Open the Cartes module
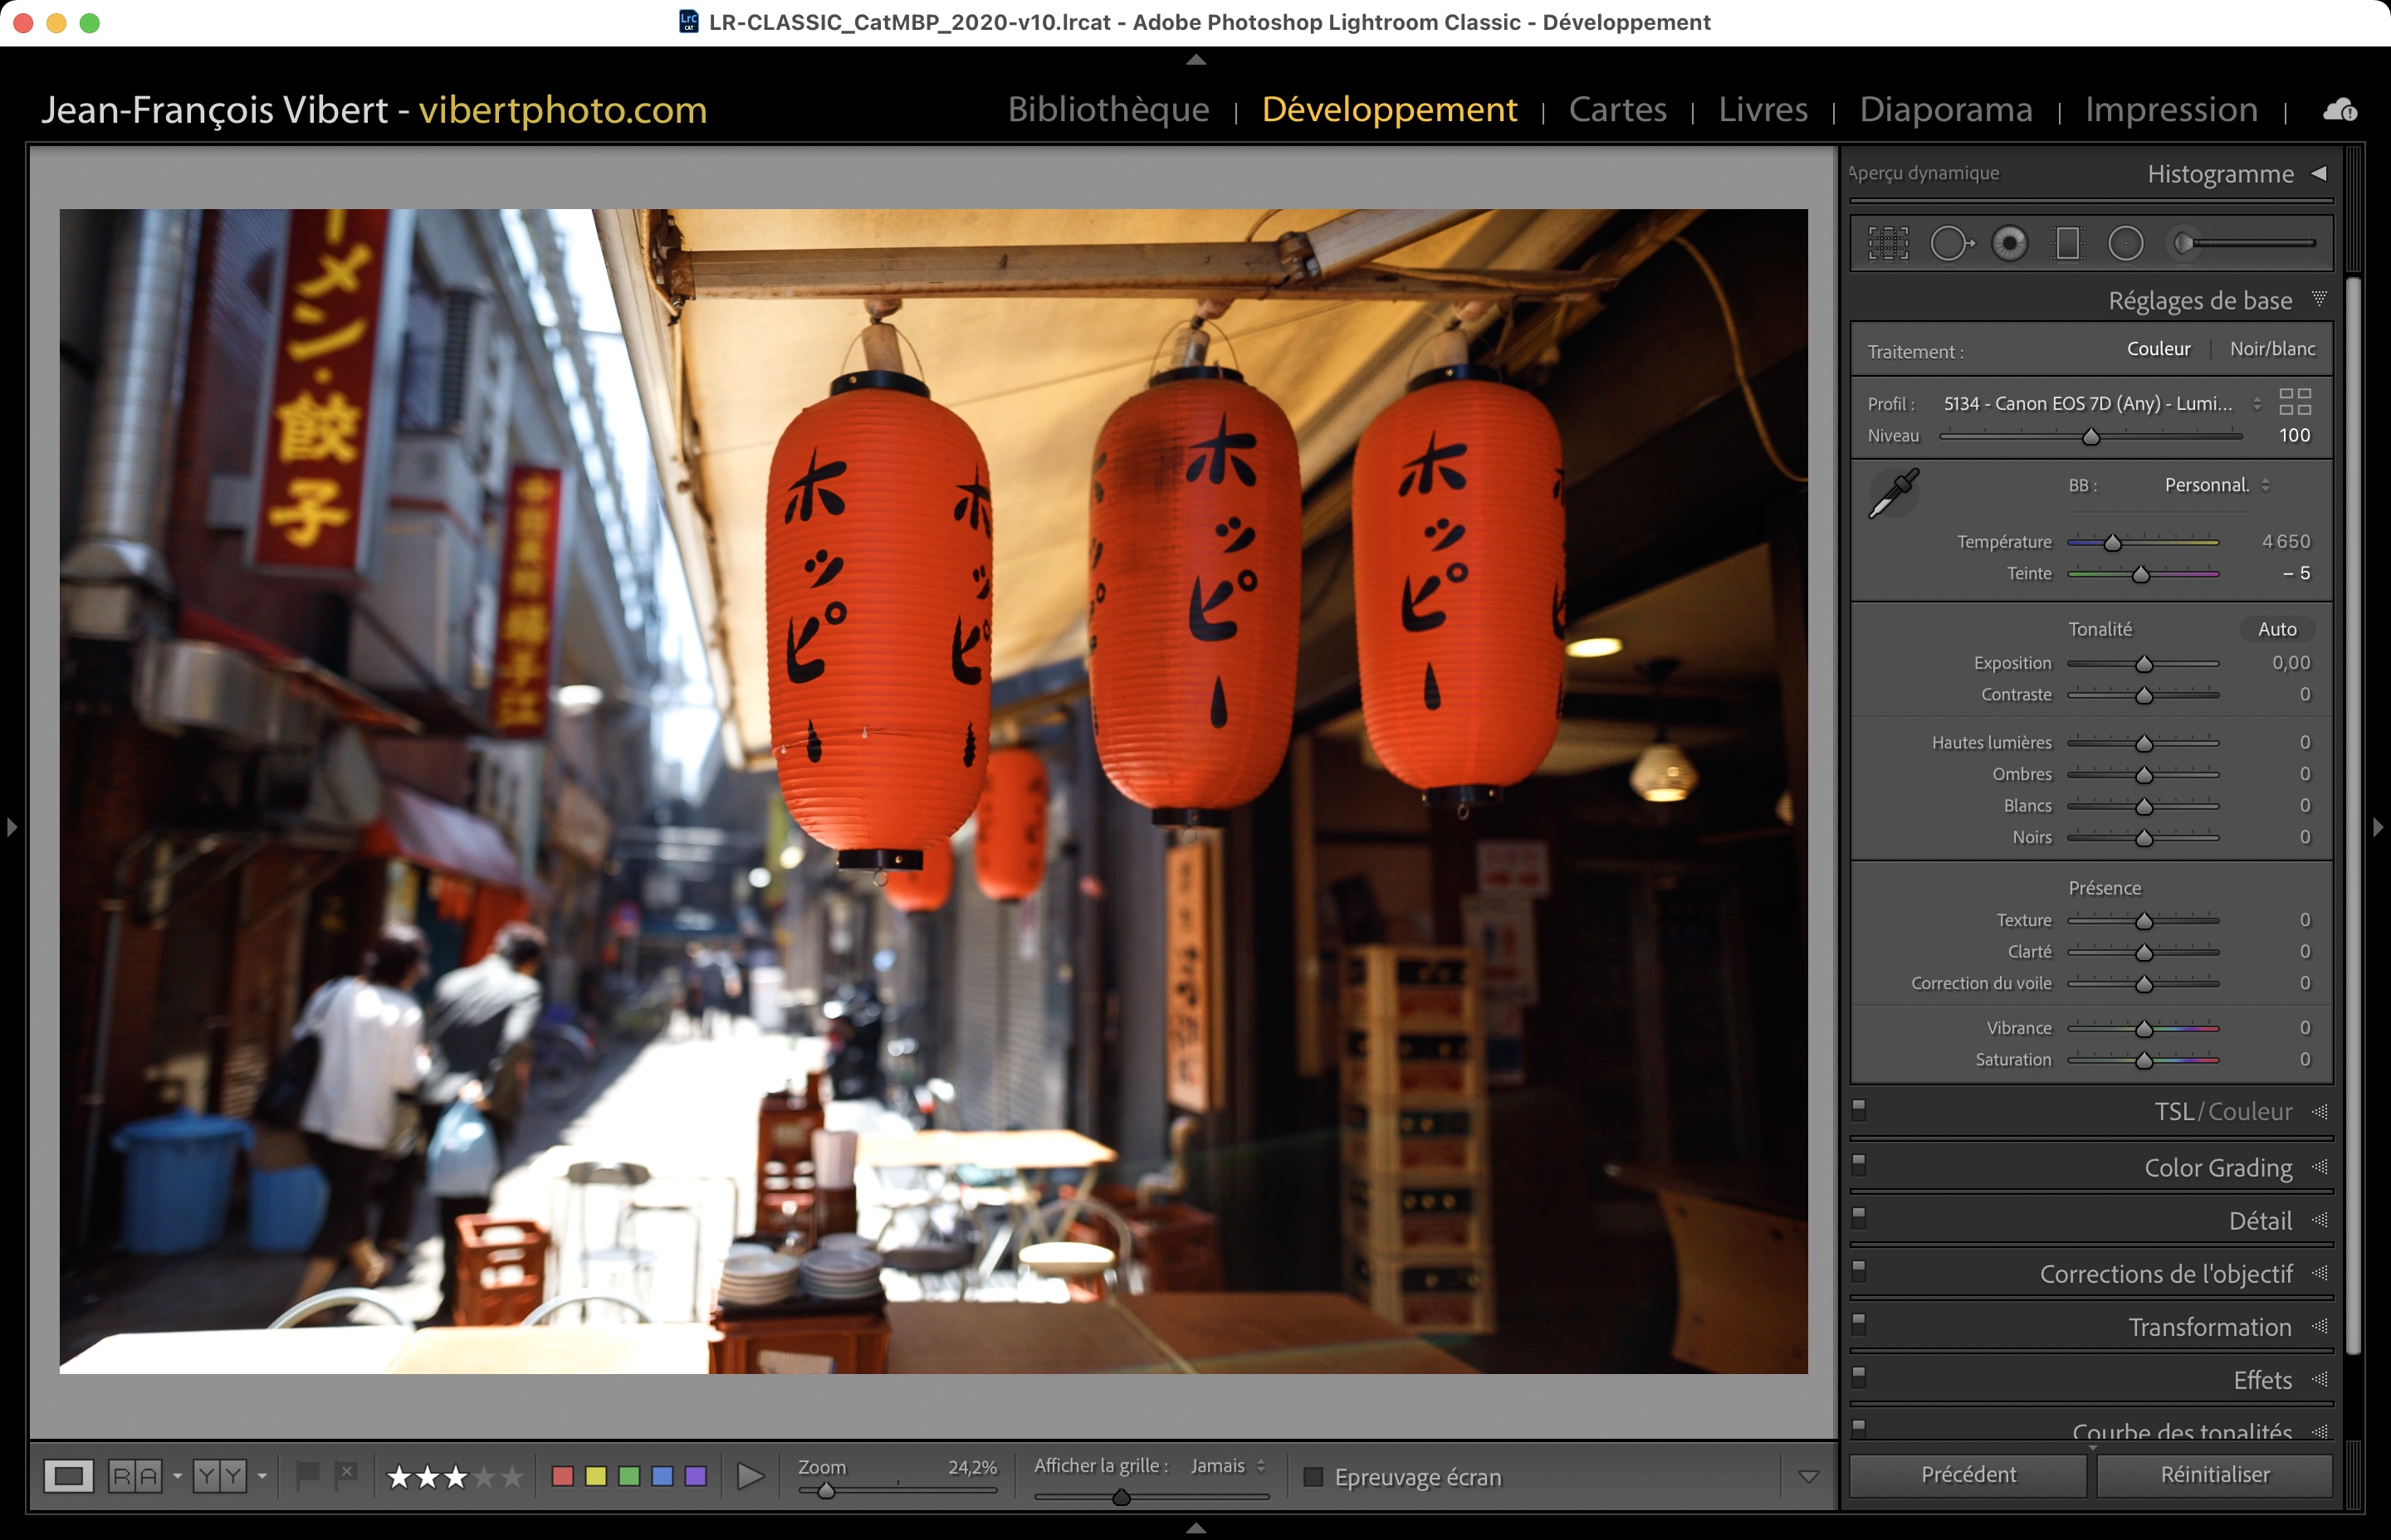Screen dimensions: 2391x1540 point(1616,109)
